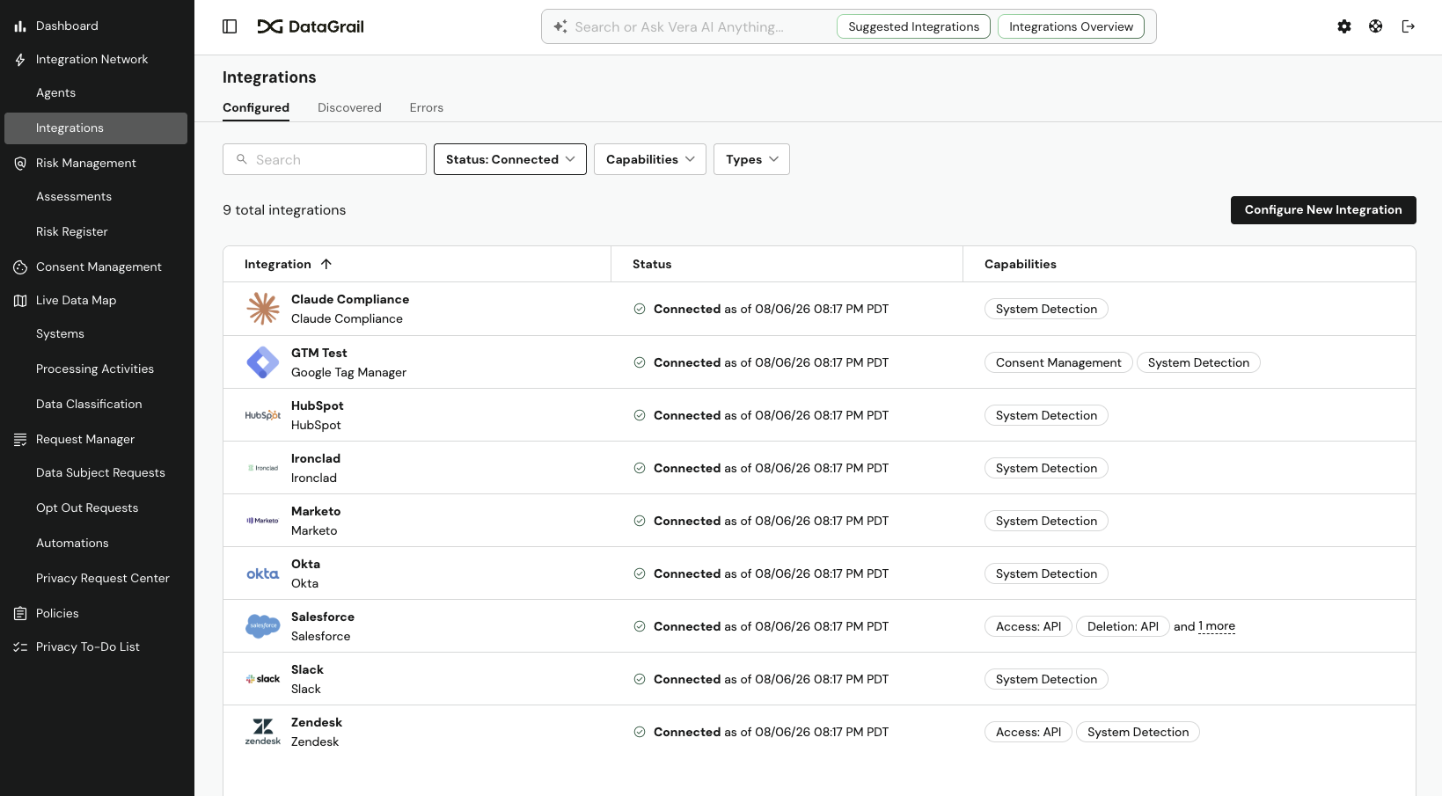The width and height of the screenshot is (1442, 796).
Task: Click Configure New Integration button
Action: 1323,210
